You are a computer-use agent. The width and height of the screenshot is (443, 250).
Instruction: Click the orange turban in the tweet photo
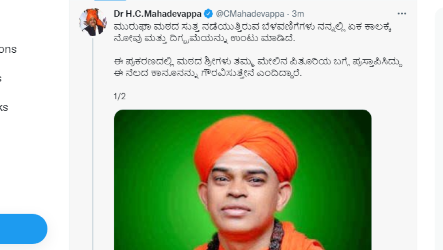pyautogui.click(x=245, y=144)
